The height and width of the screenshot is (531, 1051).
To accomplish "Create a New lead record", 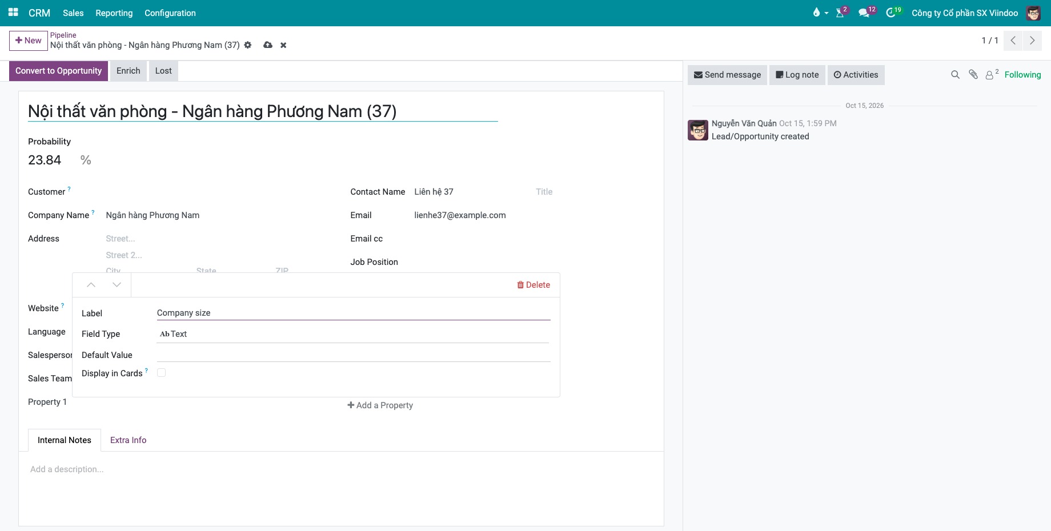I will click(x=29, y=41).
